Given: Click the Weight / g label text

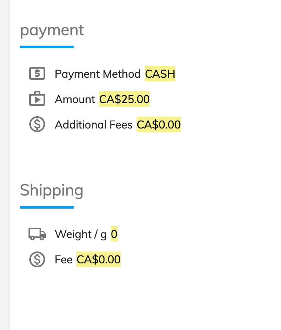Looking at the screenshot, I should tap(81, 234).
